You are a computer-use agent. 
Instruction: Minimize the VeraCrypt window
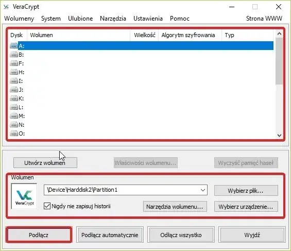(232, 7)
